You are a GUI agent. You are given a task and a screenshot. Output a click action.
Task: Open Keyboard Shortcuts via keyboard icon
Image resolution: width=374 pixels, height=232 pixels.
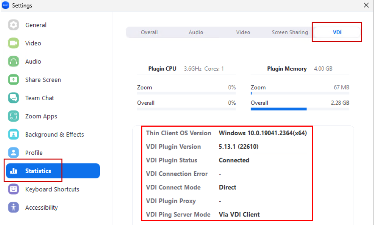point(13,189)
